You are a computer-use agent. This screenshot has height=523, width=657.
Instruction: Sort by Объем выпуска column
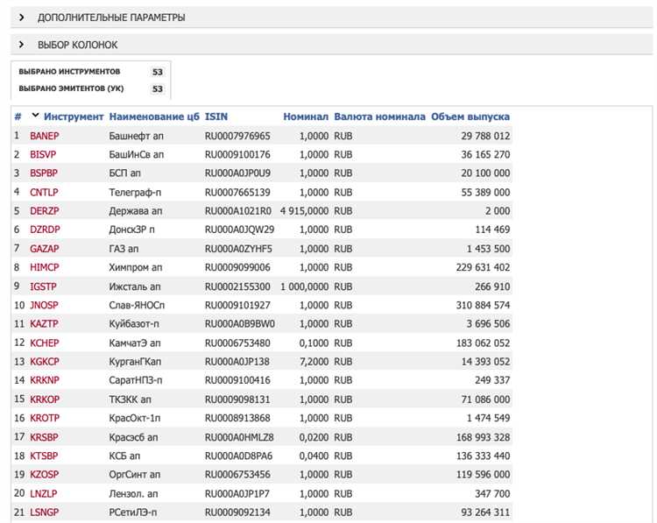(470, 117)
